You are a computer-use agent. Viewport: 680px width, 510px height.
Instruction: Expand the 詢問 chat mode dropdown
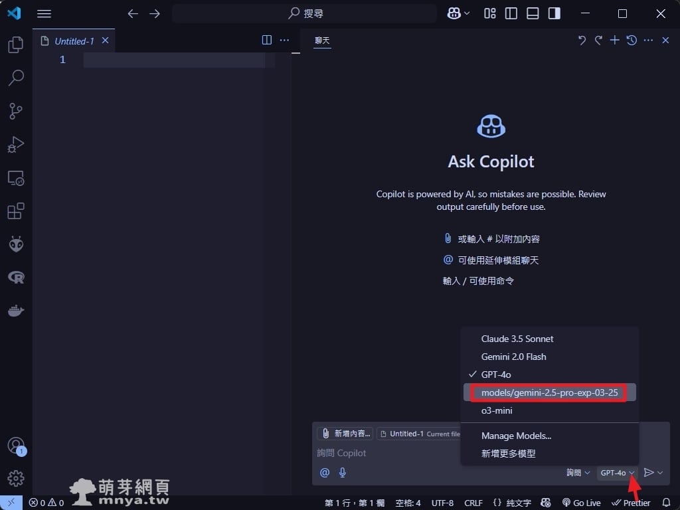[x=578, y=472]
